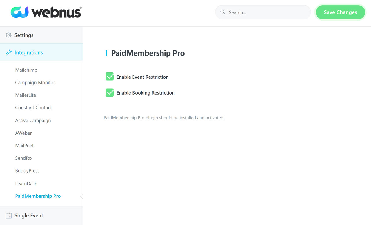Click the Save Changes button
Image resolution: width=371 pixels, height=225 pixels.
pos(340,12)
